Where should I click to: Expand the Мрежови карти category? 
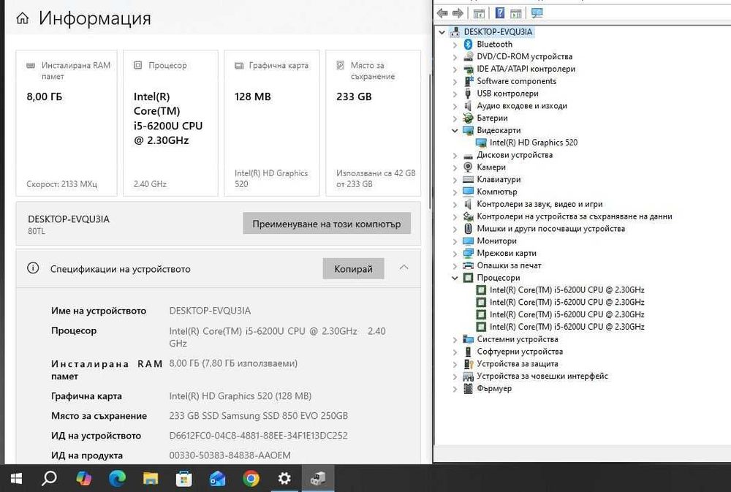click(x=455, y=254)
